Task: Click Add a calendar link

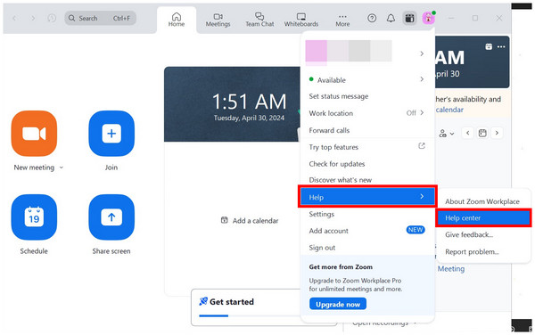Action: pos(250,220)
